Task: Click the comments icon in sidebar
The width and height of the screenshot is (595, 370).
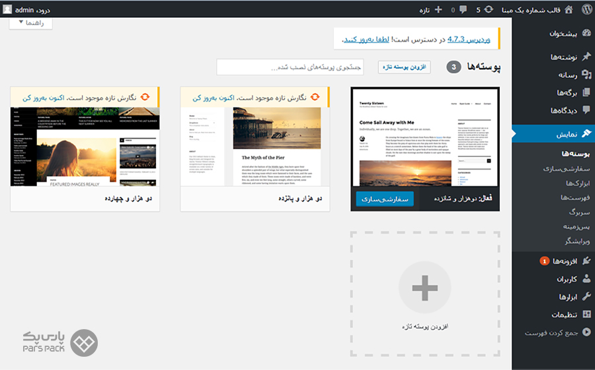Action: coord(586,110)
